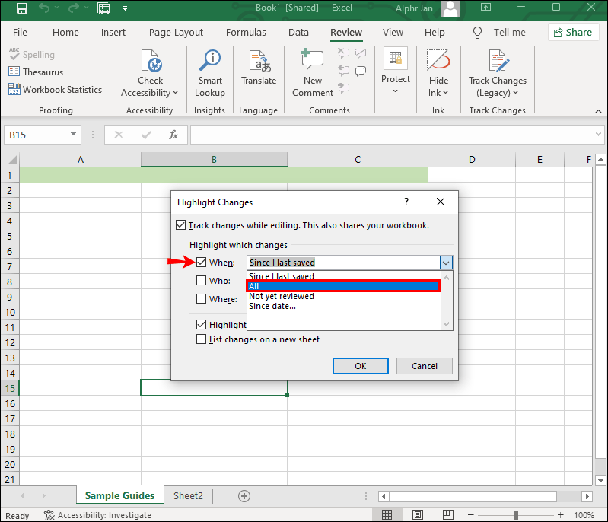The image size is (608, 522).
Task: Collapse the When dropdown arrow
Action: (x=446, y=263)
